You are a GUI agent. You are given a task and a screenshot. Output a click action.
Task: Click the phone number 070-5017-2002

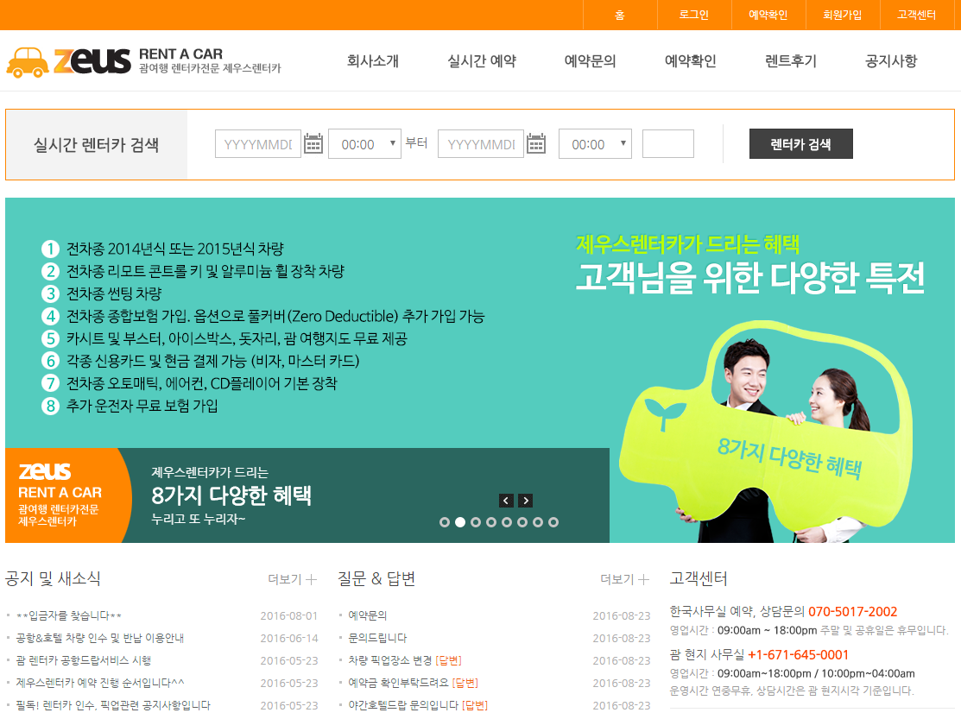852,612
